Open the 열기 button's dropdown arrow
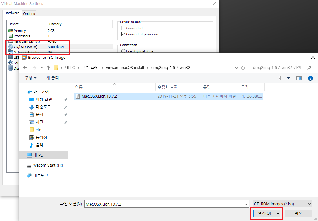 278,213
